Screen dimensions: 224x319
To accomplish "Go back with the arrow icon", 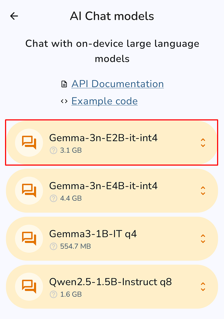I will click(14, 16).
